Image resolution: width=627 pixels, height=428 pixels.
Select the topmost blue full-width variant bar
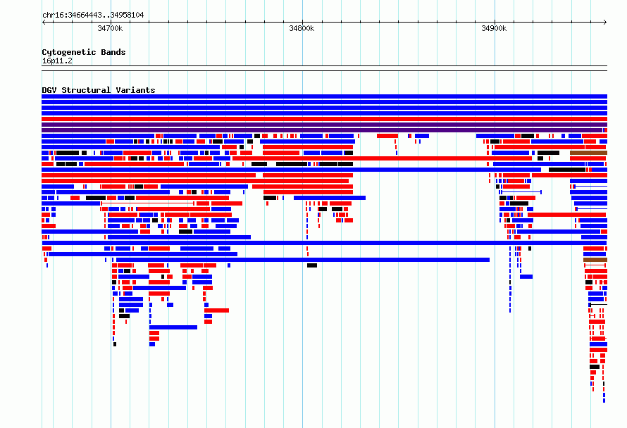tap(324, 96)
